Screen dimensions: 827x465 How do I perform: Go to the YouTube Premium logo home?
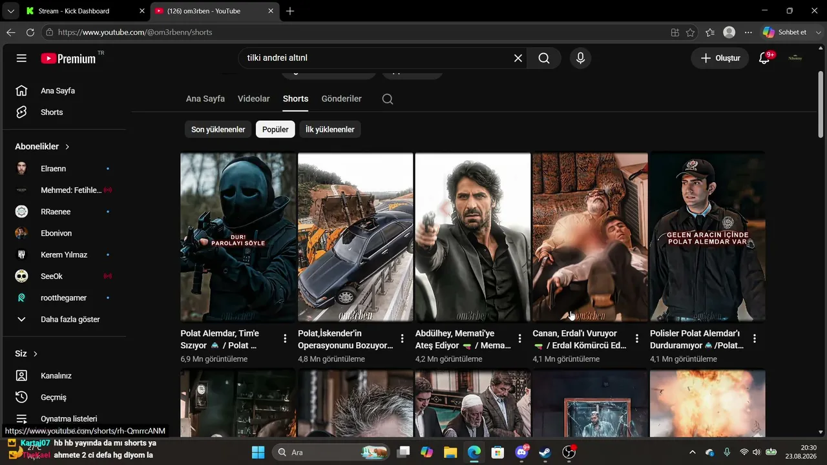(x=68, y=58)
